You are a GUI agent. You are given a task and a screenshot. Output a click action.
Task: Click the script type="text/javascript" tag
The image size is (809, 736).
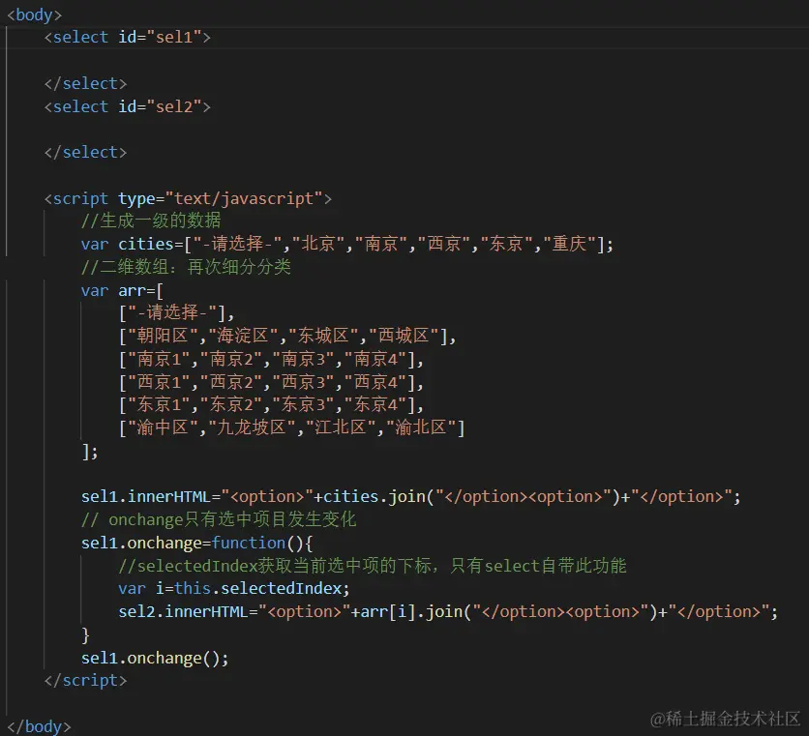click(x=188, y=198)
